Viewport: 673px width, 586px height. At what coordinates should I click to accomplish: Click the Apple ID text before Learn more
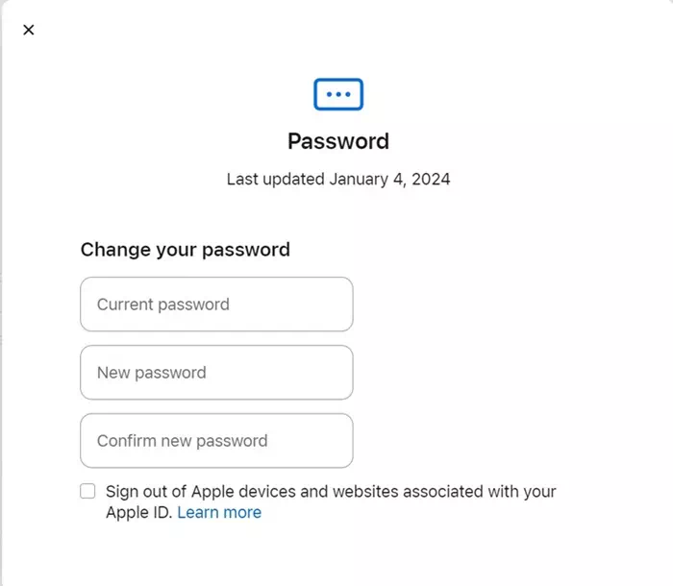click(x=138, y=512)
